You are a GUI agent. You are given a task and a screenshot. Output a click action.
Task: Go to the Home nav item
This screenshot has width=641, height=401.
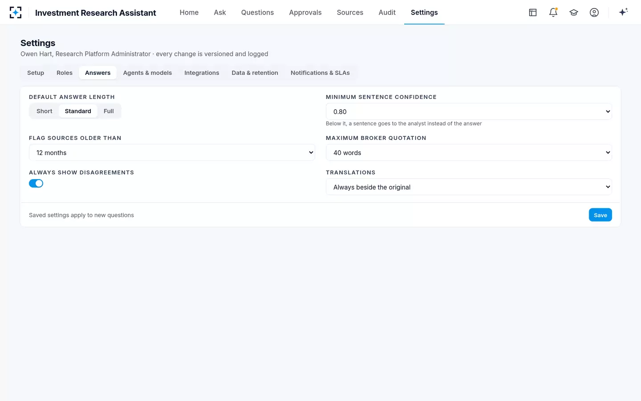[189, 12]
